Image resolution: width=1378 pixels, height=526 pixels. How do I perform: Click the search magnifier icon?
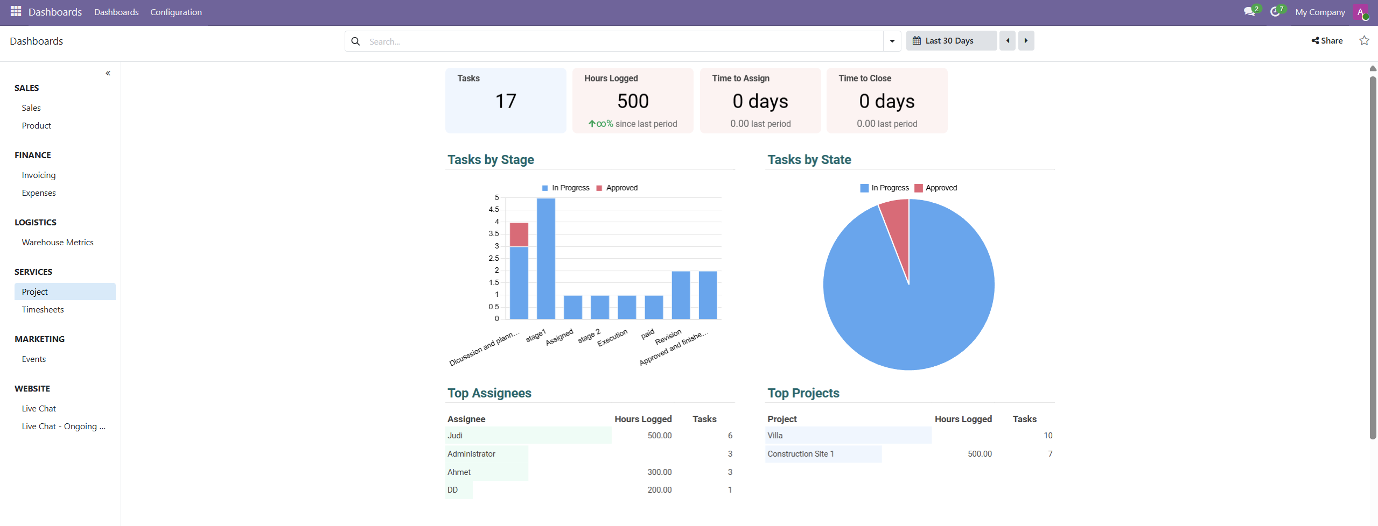(x=355, y=41)
